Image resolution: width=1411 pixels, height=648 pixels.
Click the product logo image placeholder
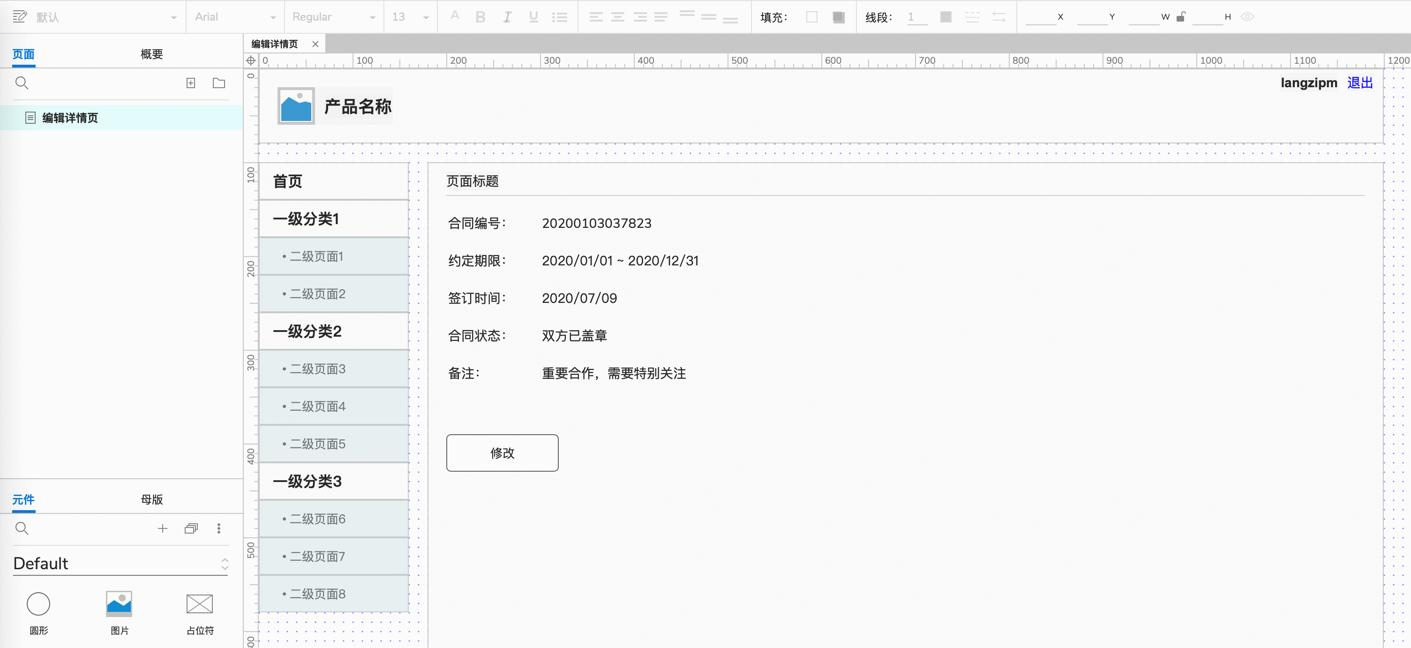pyautogui.click(x=296, y=106)
